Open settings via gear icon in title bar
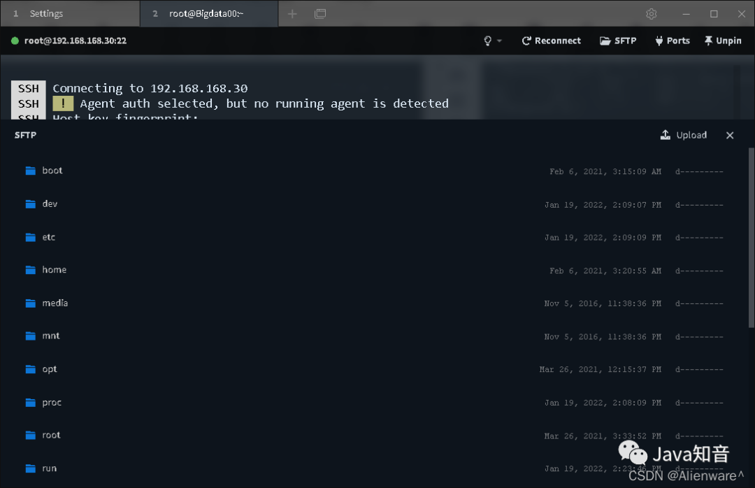 [x=652, y=14]
